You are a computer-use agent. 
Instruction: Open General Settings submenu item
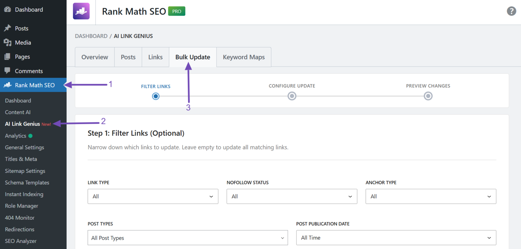pos(25,148)
